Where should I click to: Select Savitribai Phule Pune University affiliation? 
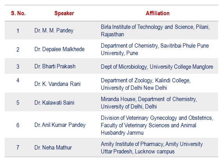[155, 49]
